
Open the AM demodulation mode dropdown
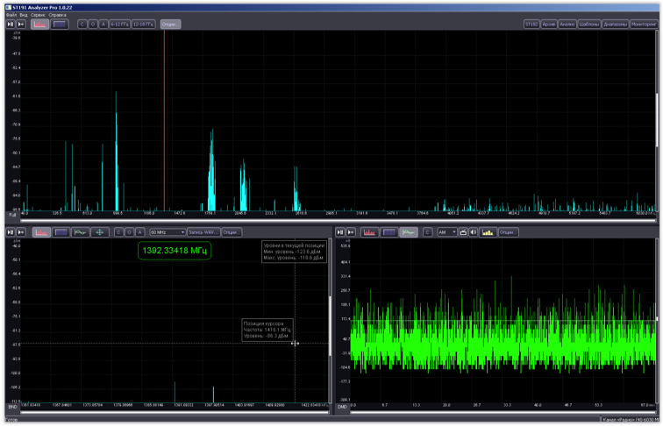tap(447, 232)
